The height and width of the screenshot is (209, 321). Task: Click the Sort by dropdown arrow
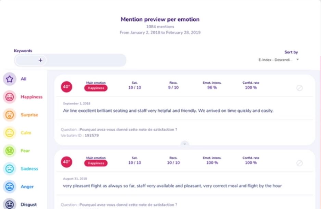click(297, 59)
